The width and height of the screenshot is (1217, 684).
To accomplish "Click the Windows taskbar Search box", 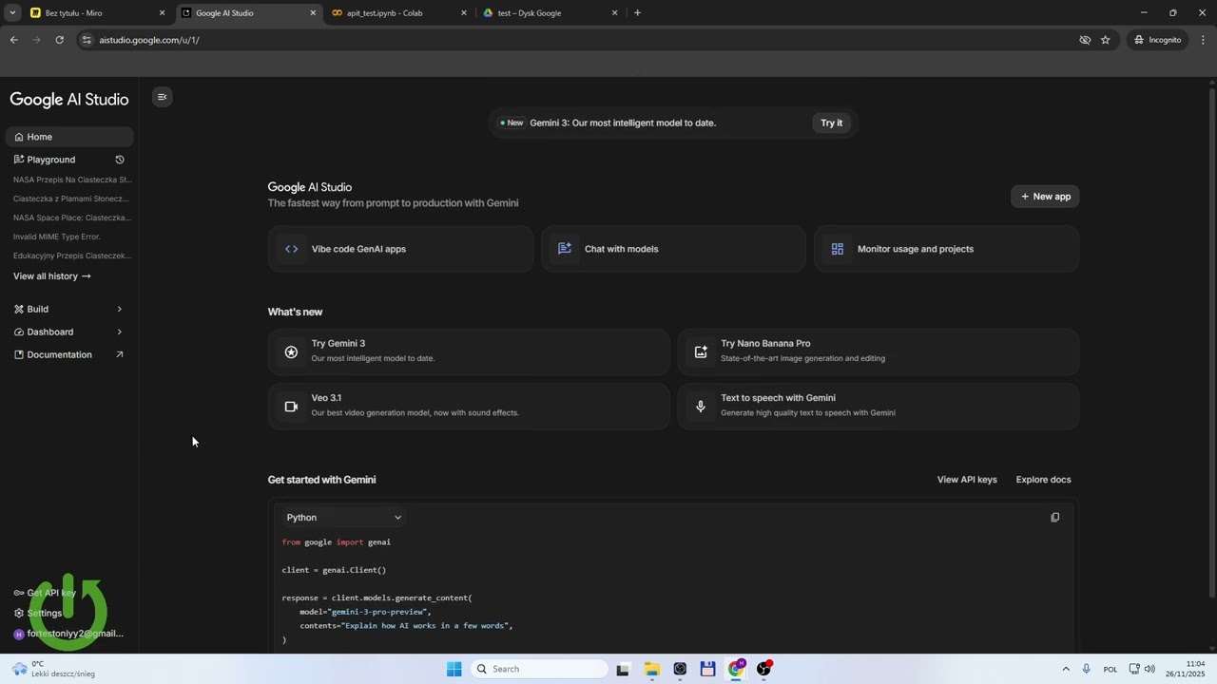I will [540, 669].
